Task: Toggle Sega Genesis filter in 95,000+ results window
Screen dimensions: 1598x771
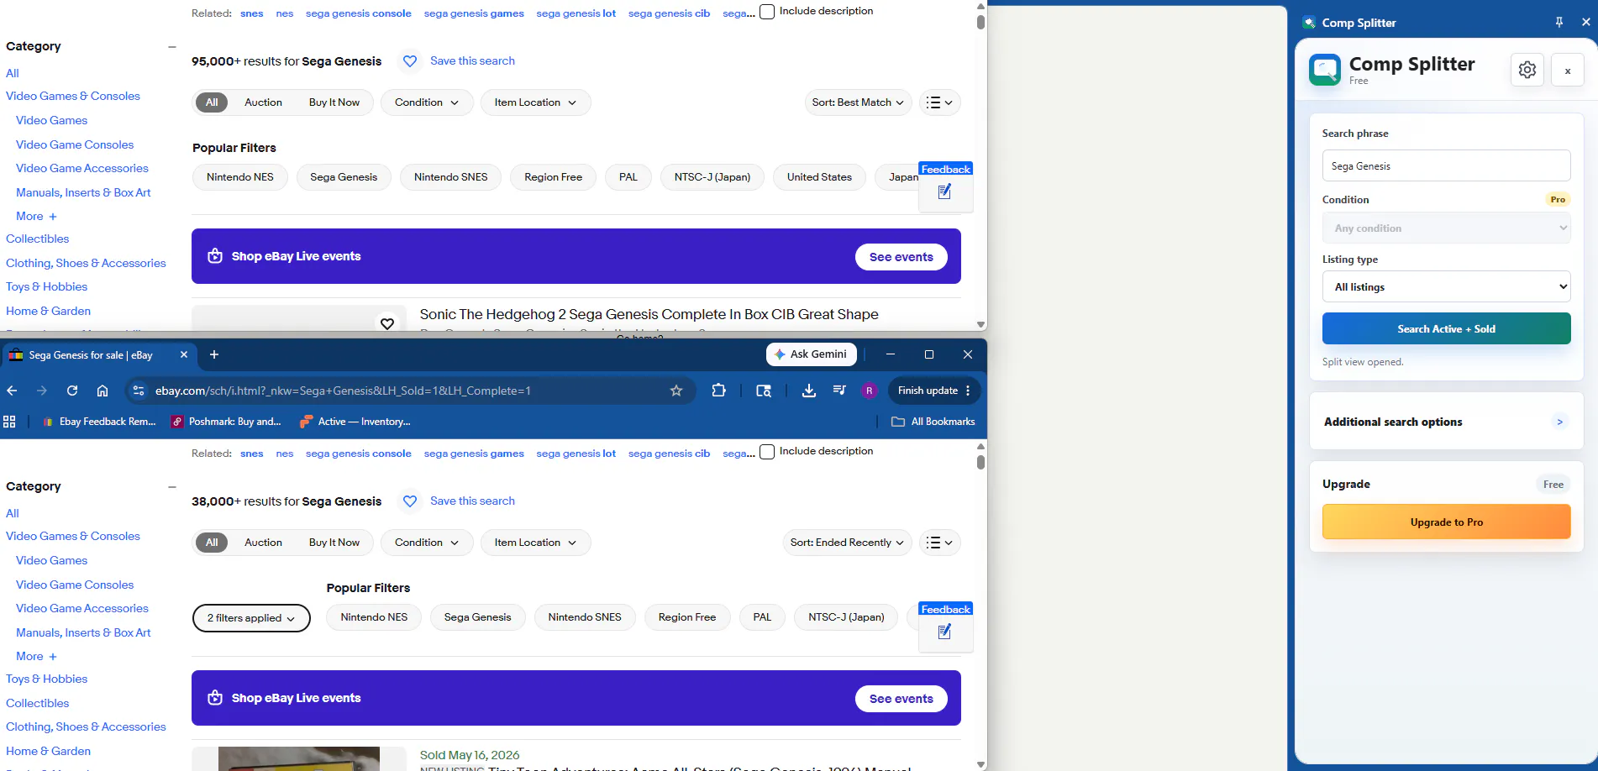Action: pyautogui.click(x=344, y=177)
